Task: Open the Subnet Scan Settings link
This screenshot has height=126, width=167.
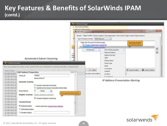Action: (55, 106)
